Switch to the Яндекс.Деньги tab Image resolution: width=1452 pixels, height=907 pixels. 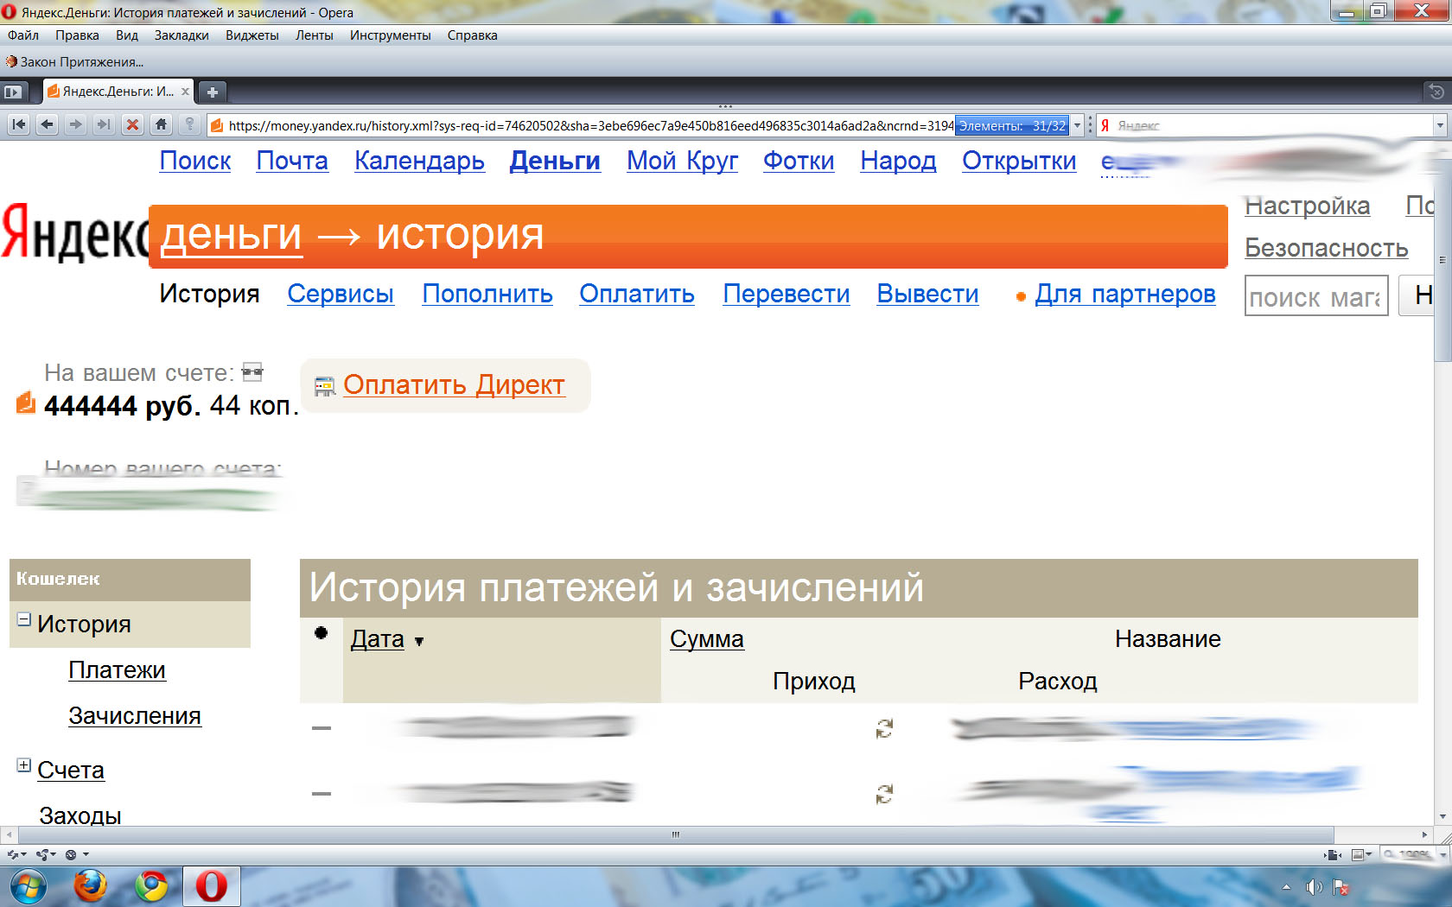pos(118,92)
